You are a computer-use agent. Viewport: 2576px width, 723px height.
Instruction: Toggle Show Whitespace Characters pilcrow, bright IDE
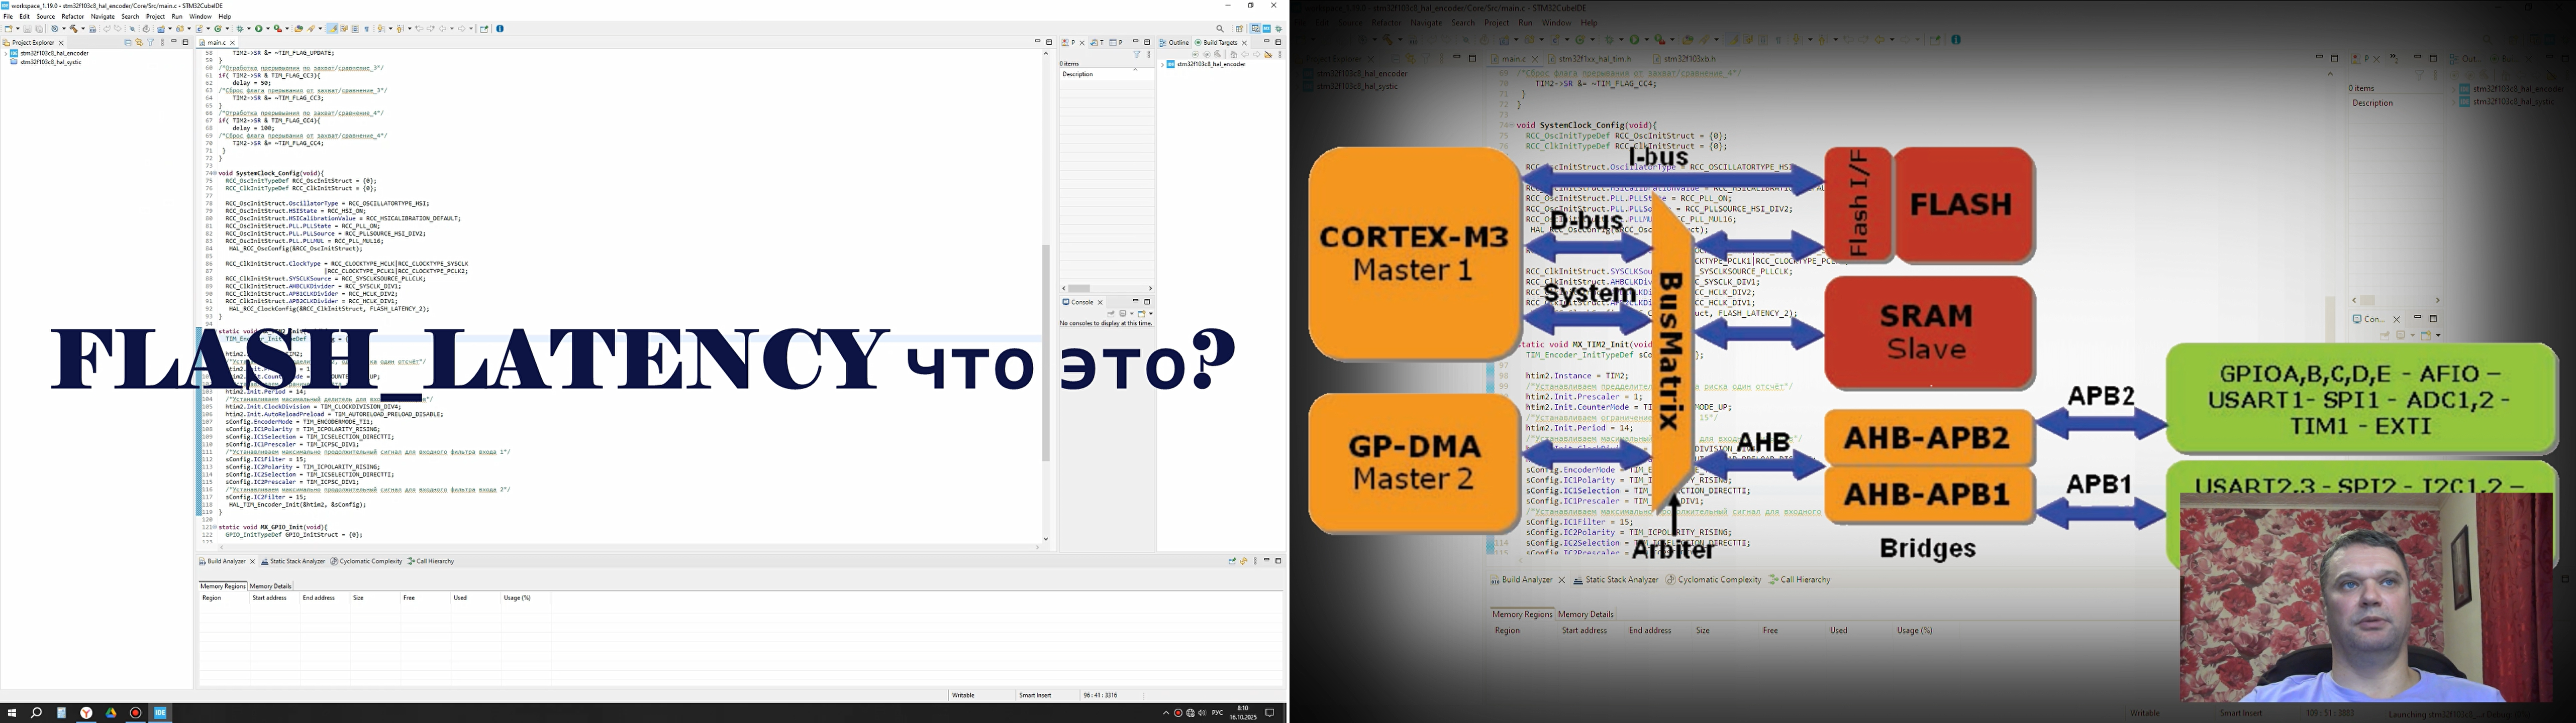click(367, 29)
